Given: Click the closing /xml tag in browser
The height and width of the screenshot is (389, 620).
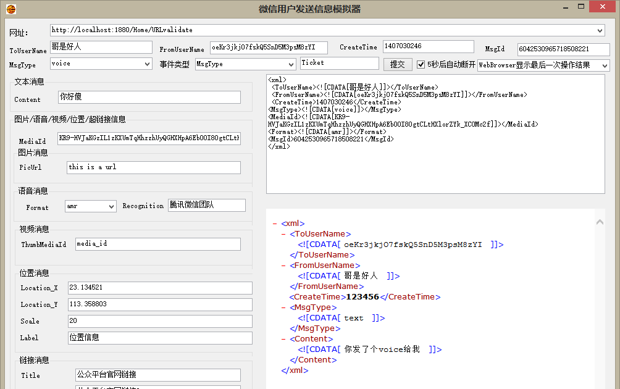Looking at the screenshot, I should [295, 370].
